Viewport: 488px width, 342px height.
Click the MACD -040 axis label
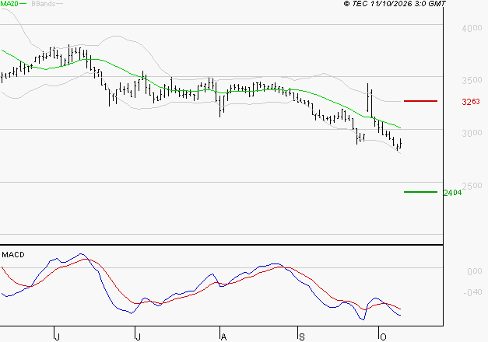pos(472,292)
